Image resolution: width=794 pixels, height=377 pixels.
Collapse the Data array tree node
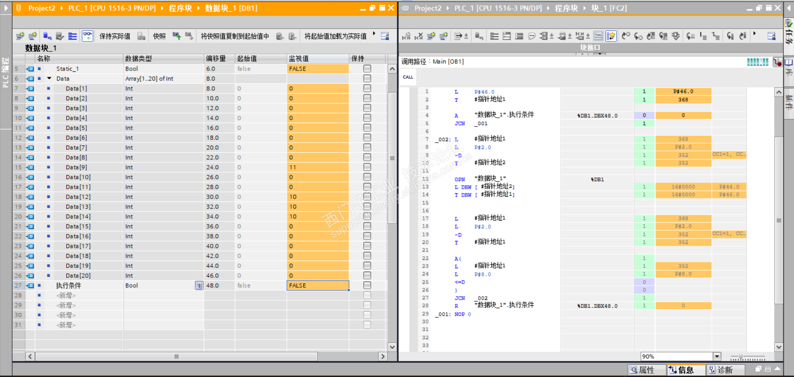(x=49, y=78)
